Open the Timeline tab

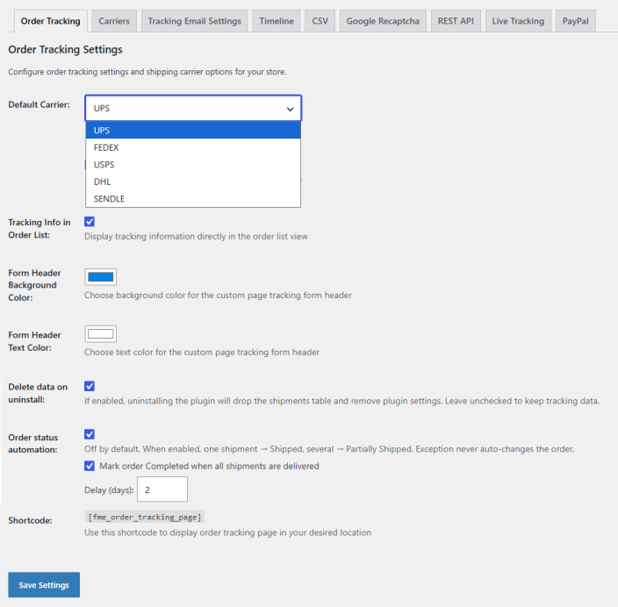click(x=277, y=21)
